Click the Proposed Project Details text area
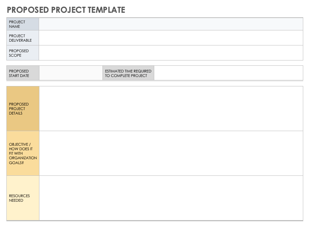This screenshot has width=310, height=231. [171, 109]
